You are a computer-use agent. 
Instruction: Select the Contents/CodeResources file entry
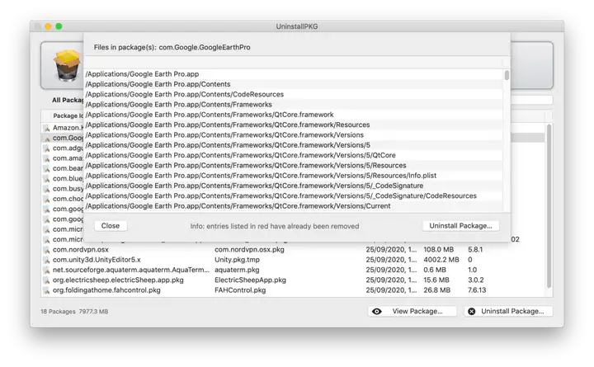pyautogui.click(x=293, y=94)
